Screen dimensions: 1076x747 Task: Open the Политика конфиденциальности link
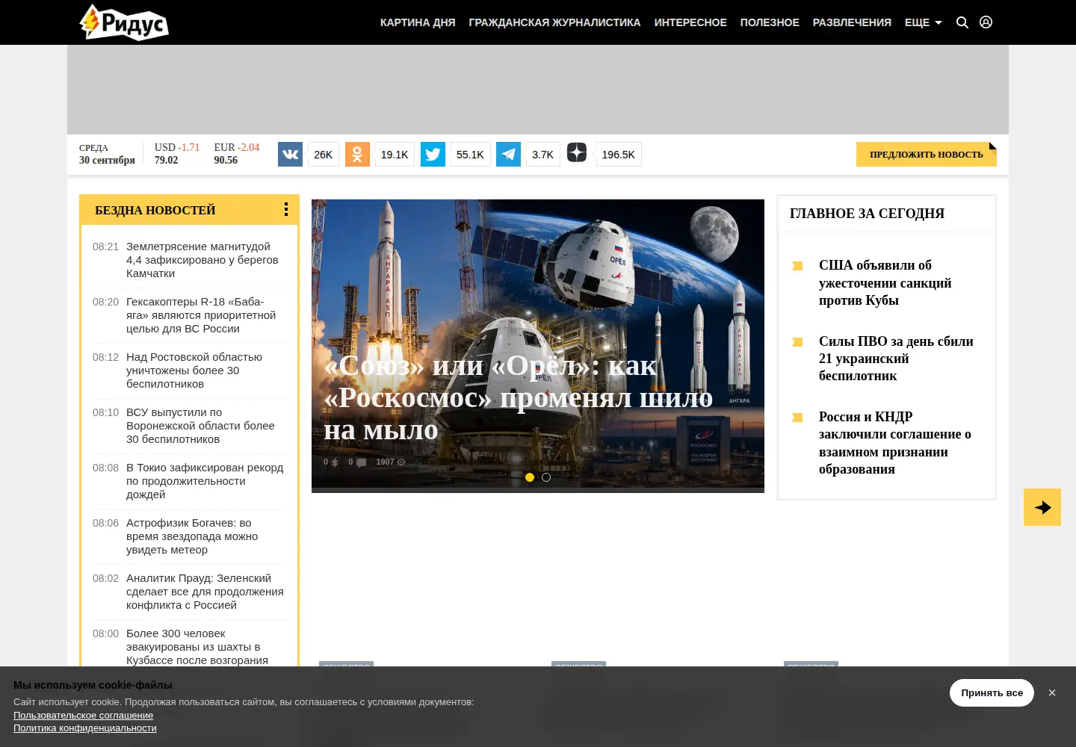click(85, 728)
